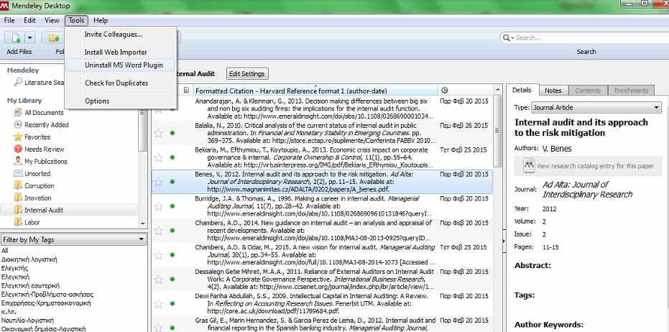Edit the authors field V. Benes
This screenshot has height=332, width=669.
tap(557, 149)
